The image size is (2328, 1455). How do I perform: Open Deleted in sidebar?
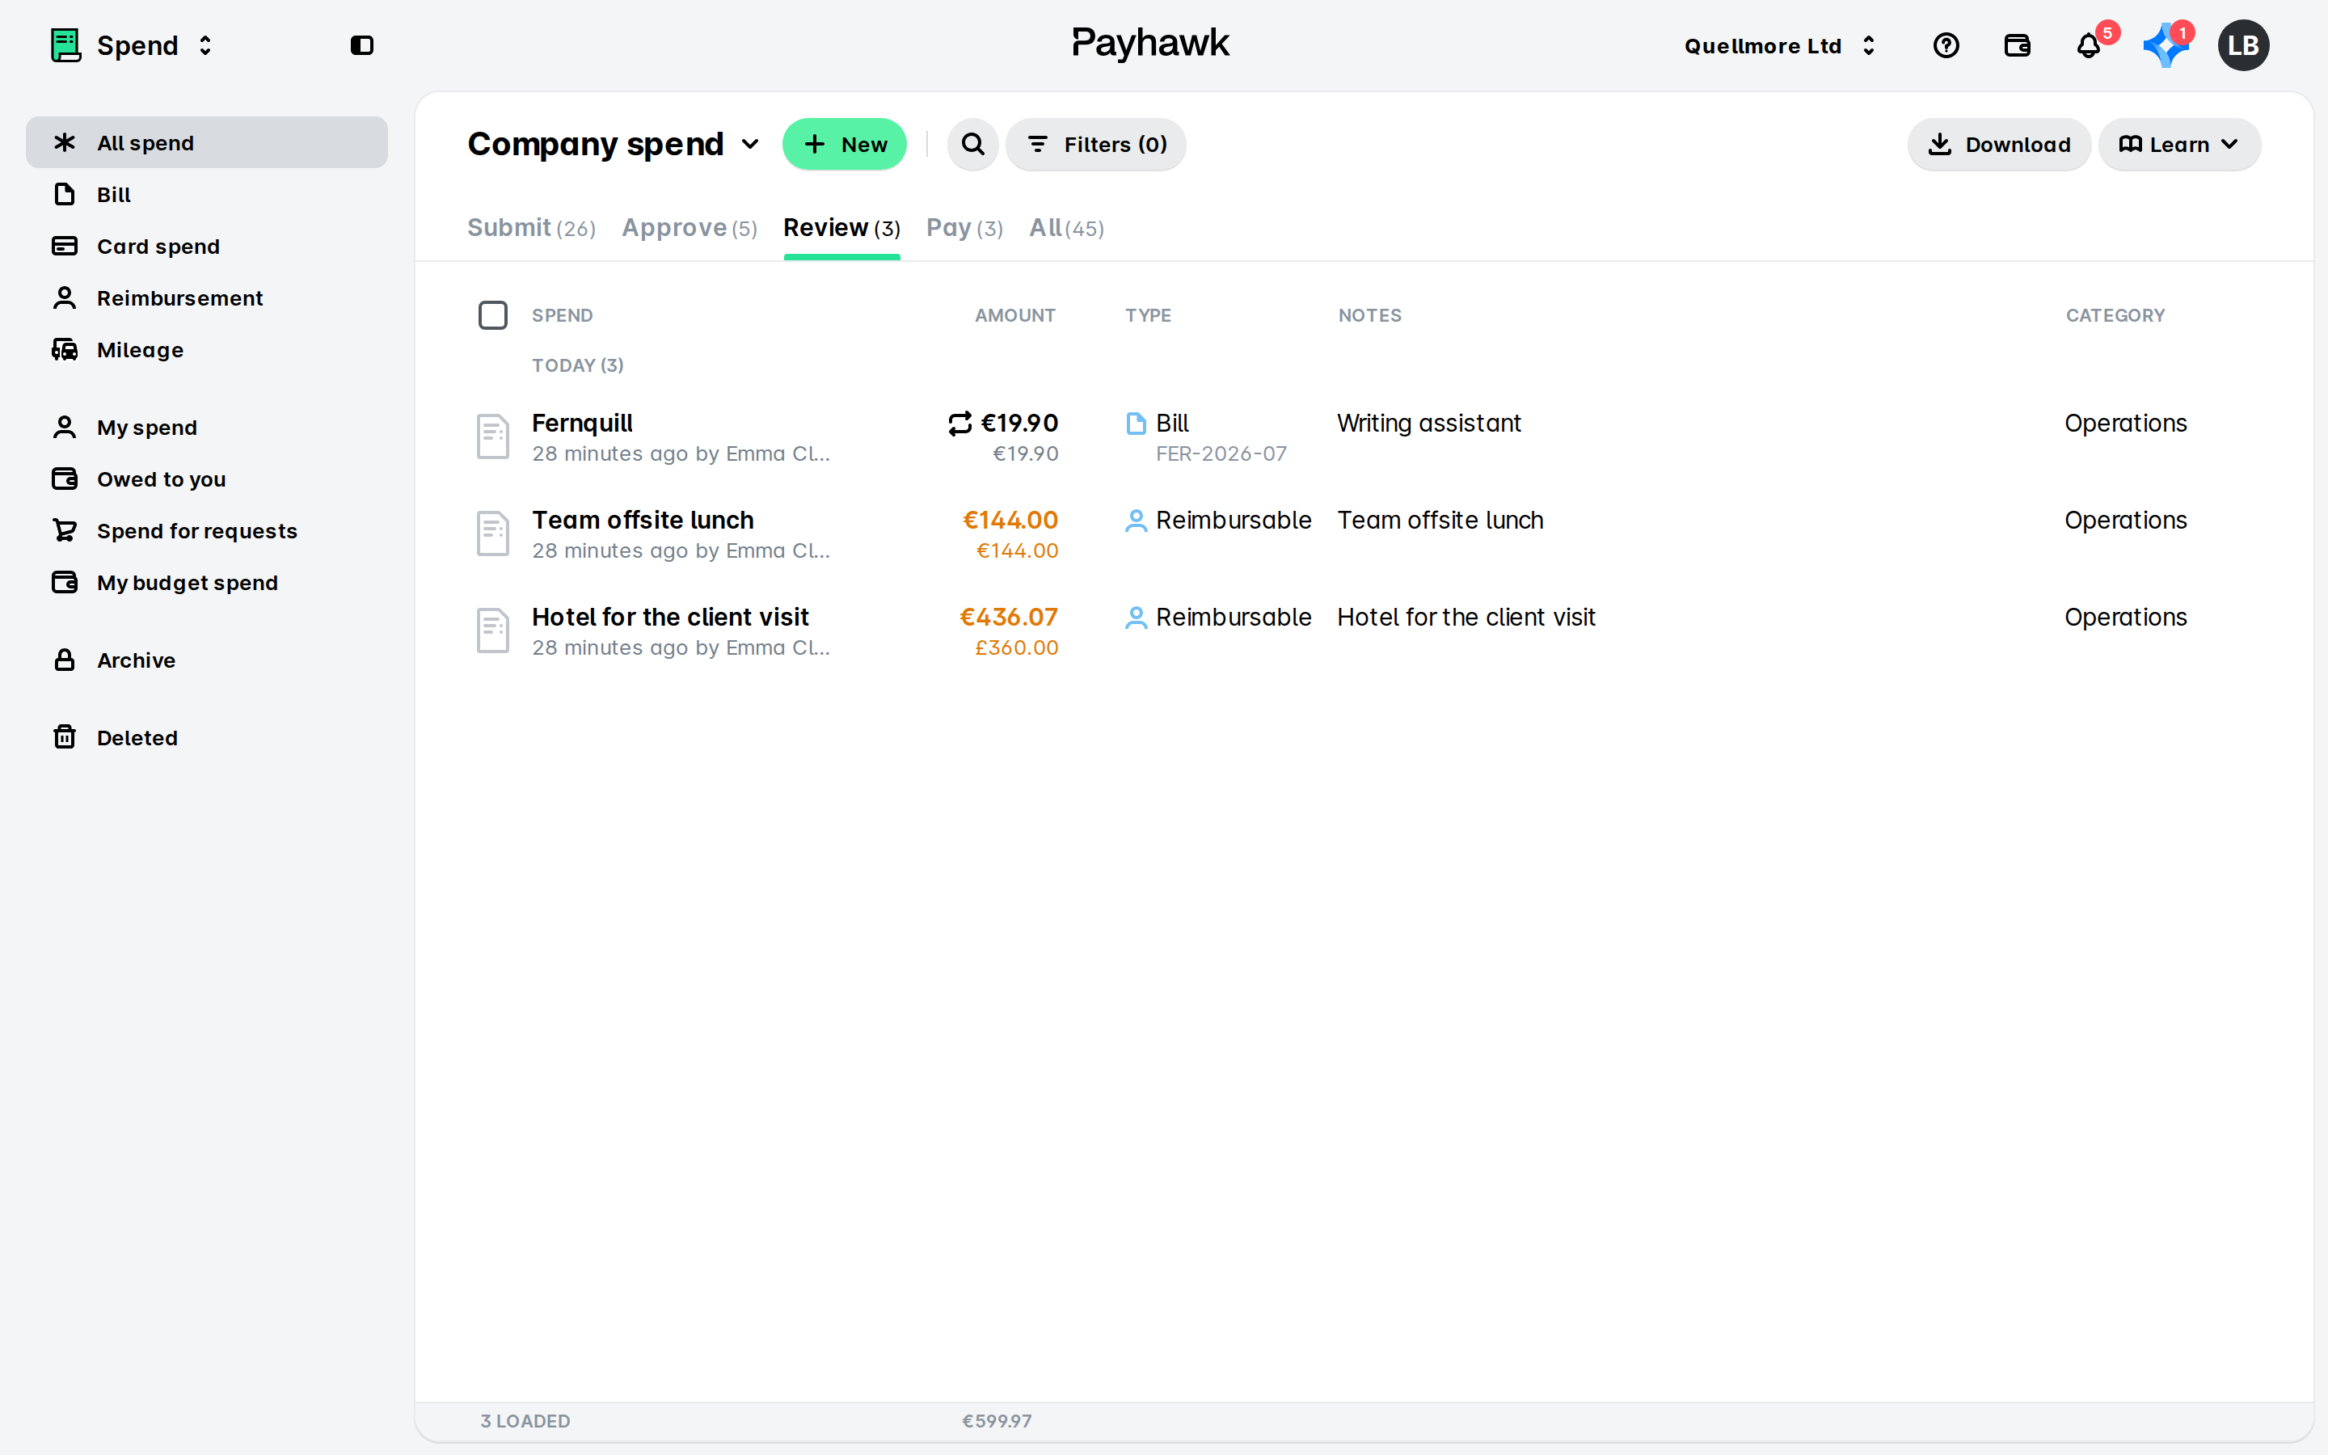(x=207, y=738)
